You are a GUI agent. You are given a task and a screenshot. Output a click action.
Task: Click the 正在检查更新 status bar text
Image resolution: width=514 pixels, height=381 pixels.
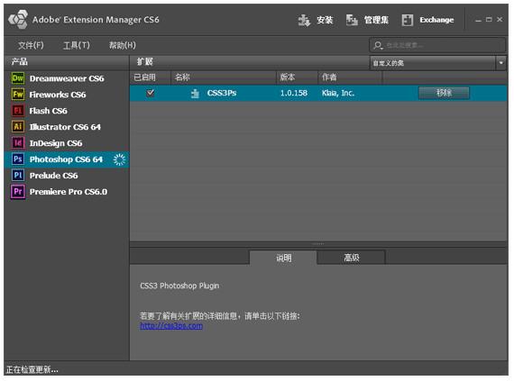32,369
